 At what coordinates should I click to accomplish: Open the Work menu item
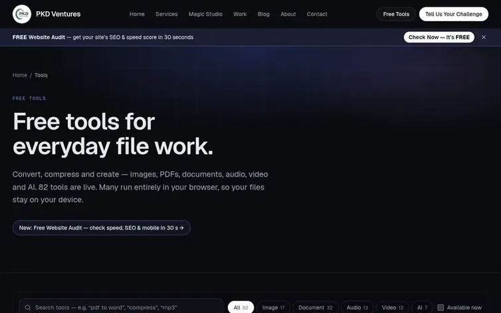tap(240, 14)
